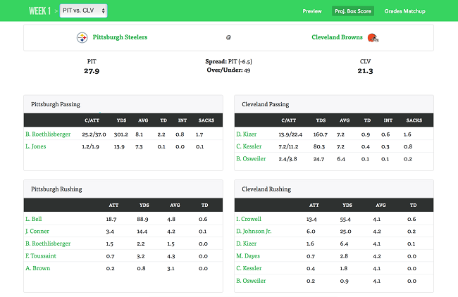Screen dimensions: 458x297
Task: Click I. Crowell's 55.4 rushing yards value
Action: (x=345, y=219)
